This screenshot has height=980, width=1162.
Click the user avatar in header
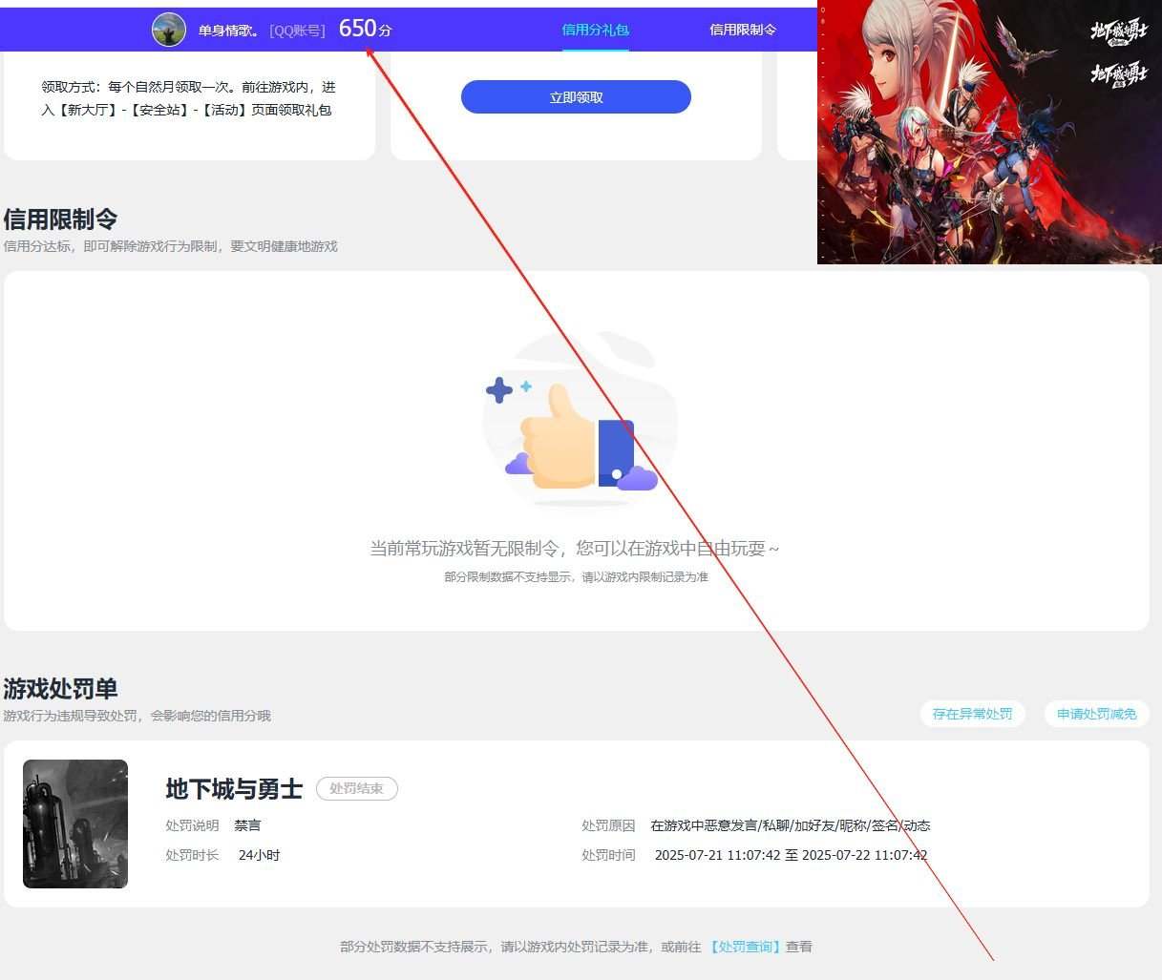click(x=169, y=30)
